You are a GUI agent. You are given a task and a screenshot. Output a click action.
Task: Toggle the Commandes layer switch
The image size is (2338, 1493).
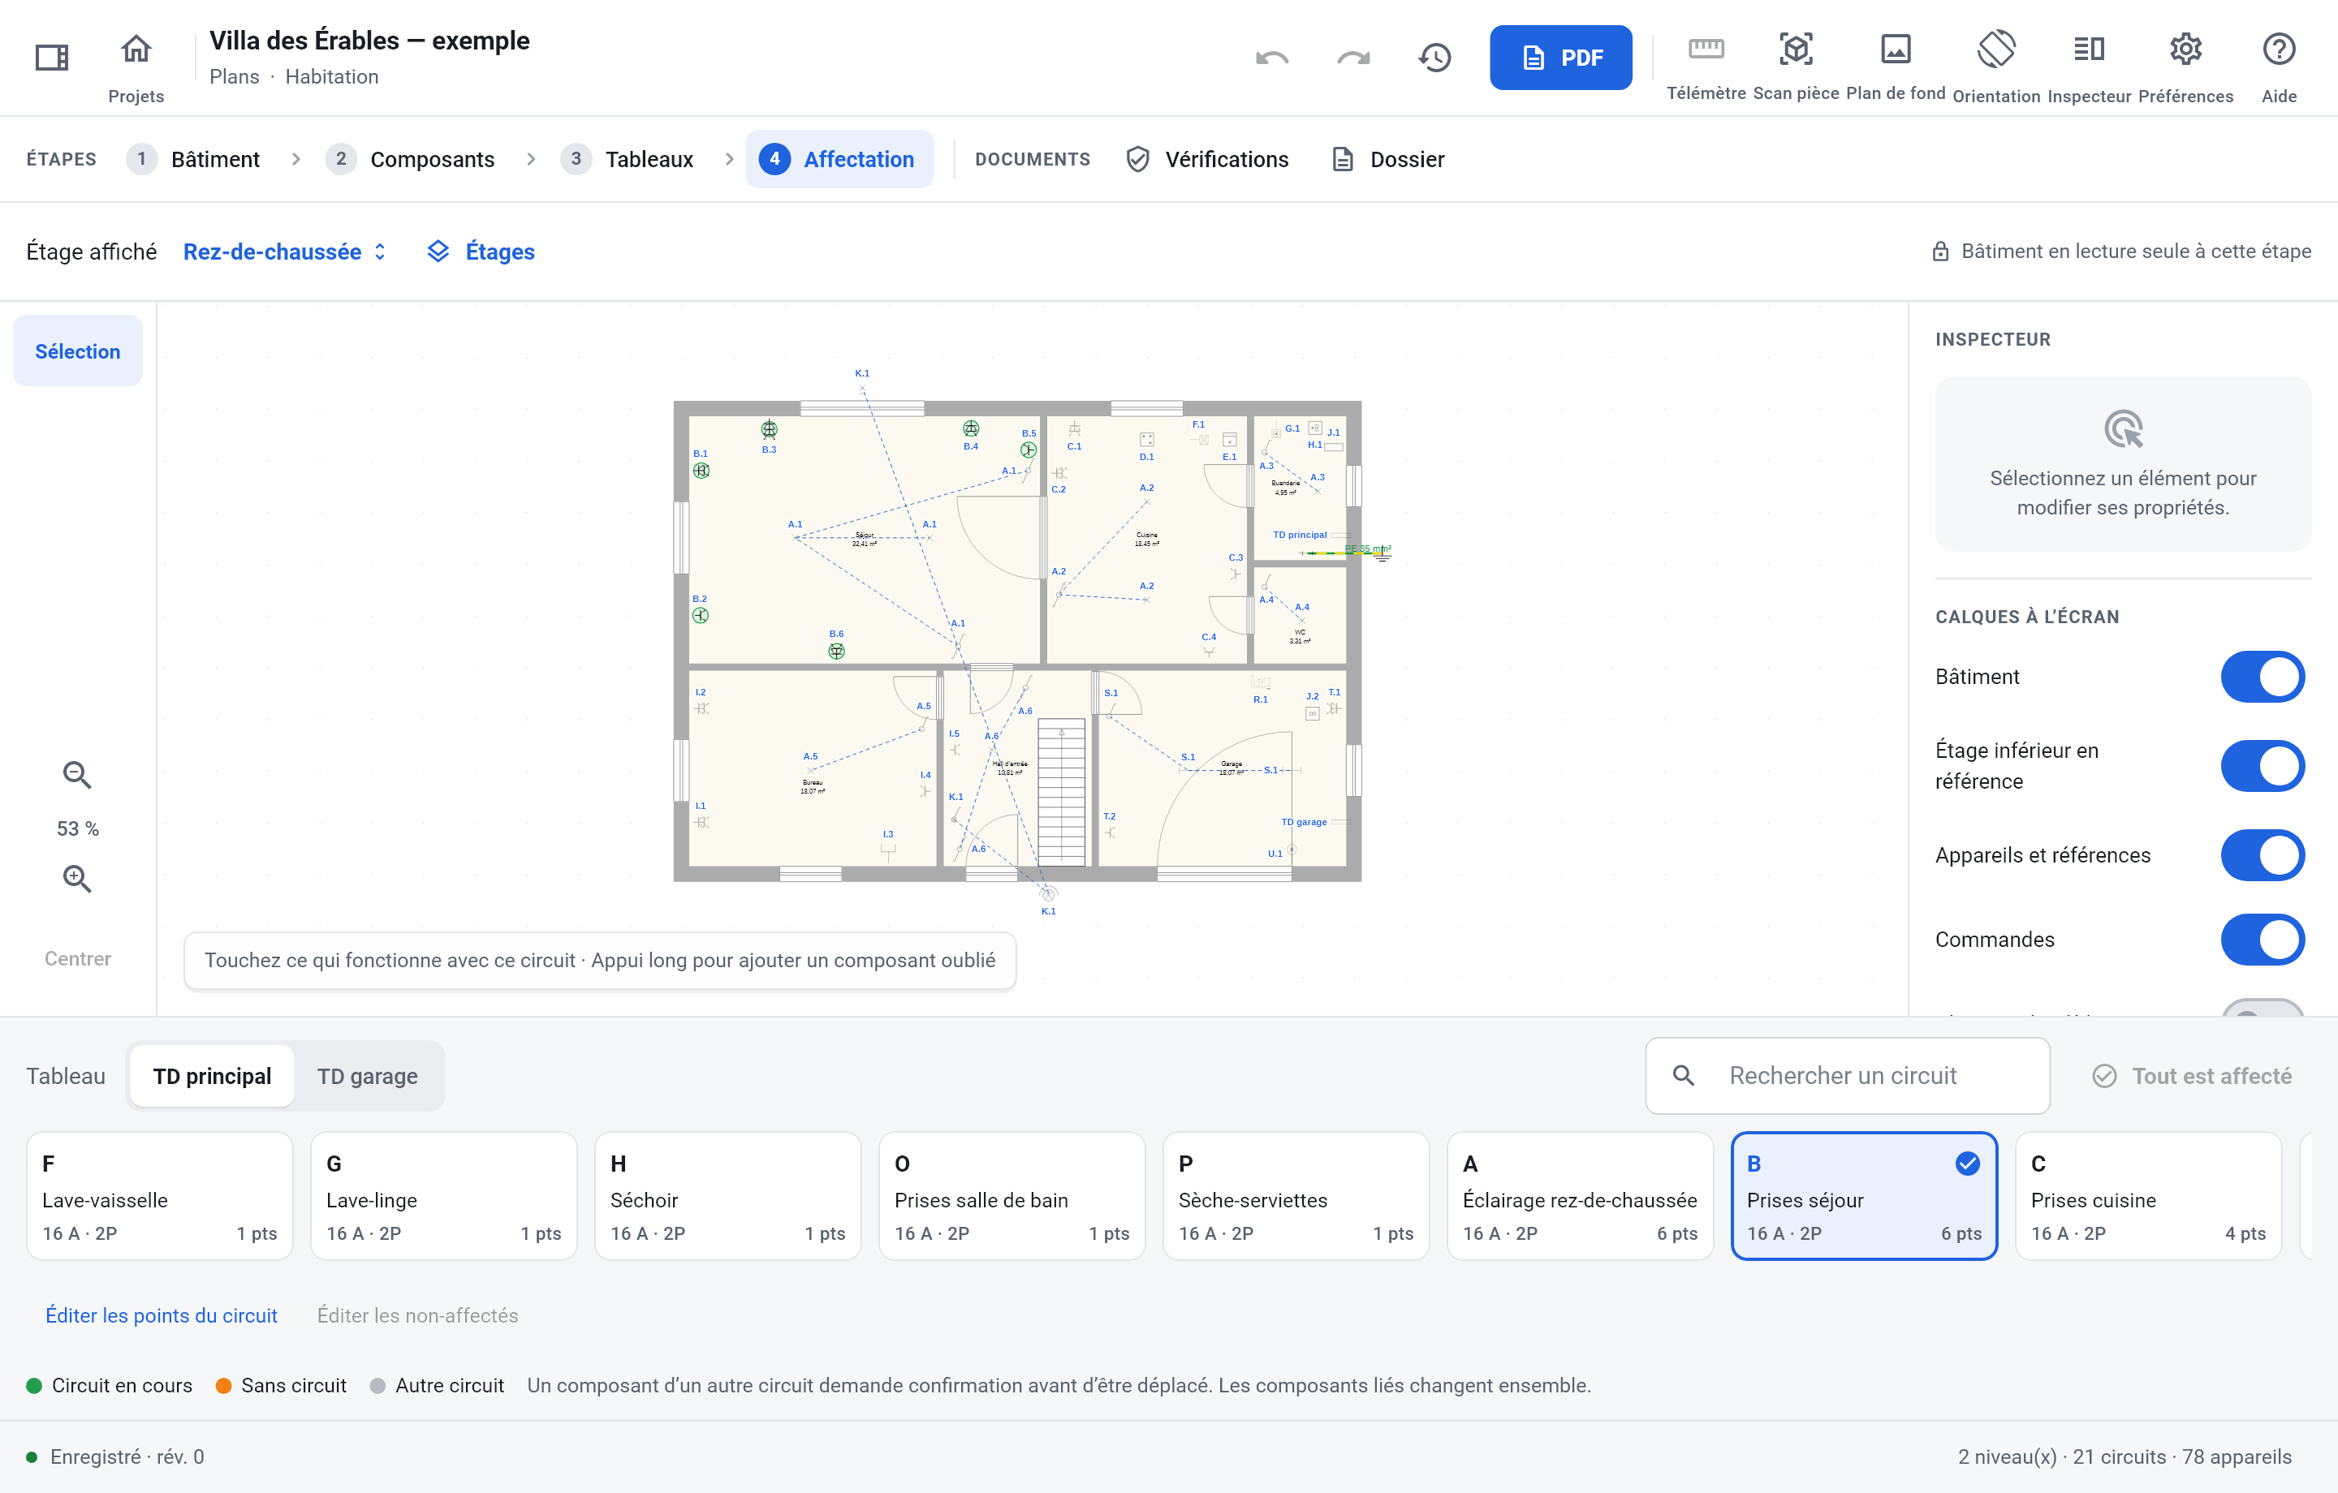[2263, 940]
